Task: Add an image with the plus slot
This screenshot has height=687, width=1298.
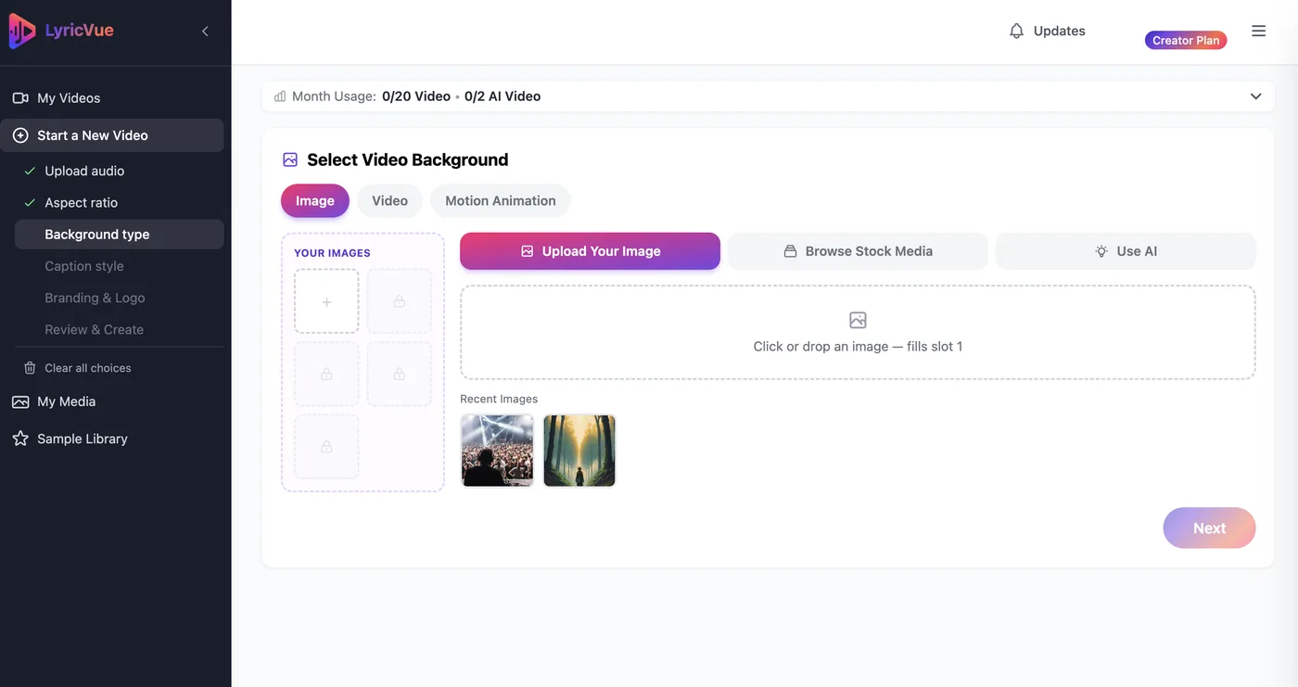Action: pos(326,301)
